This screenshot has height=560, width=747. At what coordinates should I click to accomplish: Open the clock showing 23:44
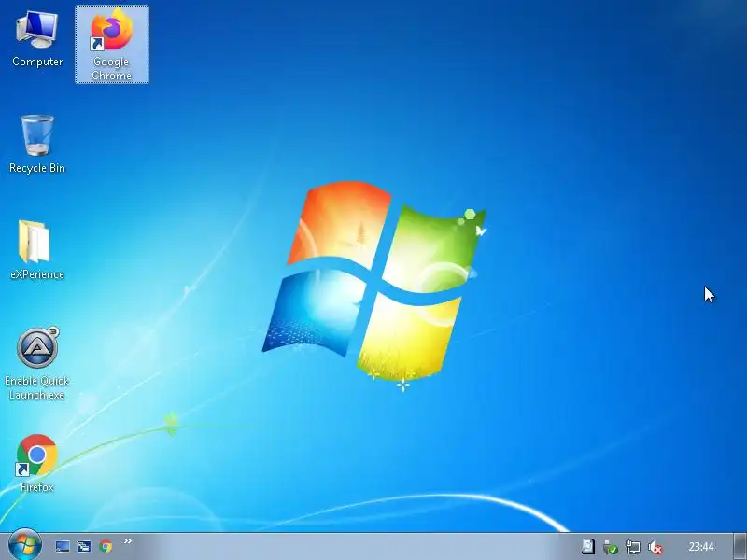point(701,547)
